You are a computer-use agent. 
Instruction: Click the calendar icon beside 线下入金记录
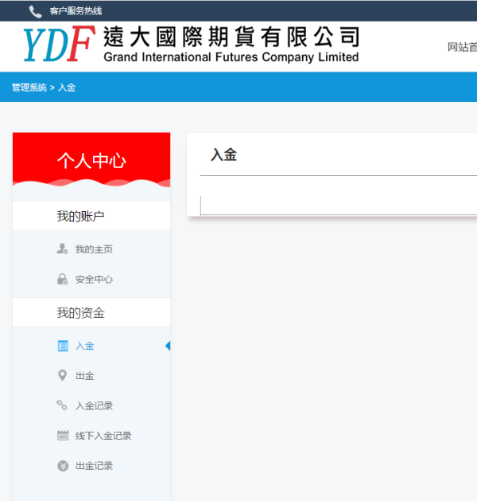point(63,436)
